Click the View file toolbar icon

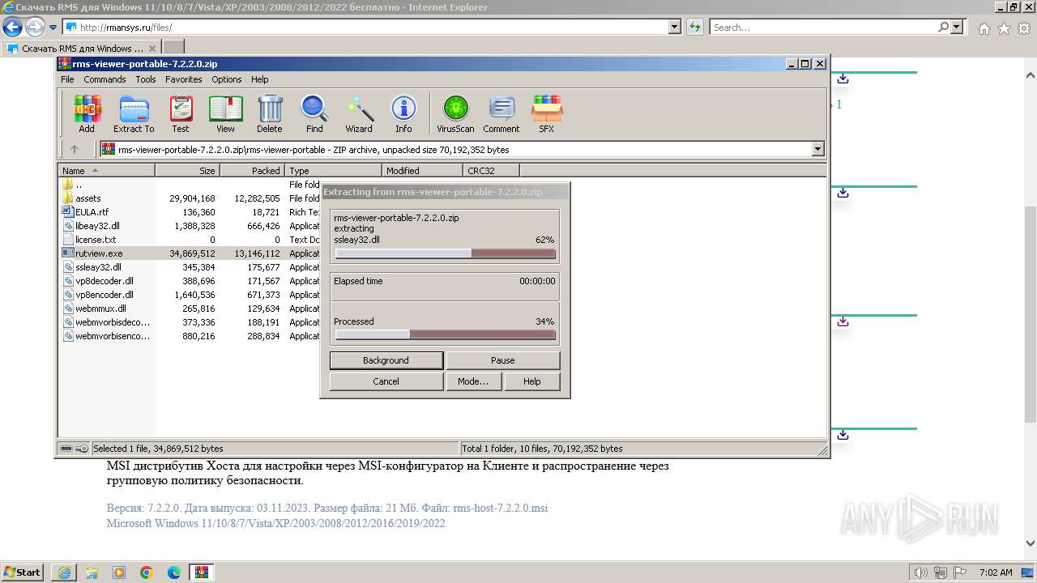[x=225, y=113]
